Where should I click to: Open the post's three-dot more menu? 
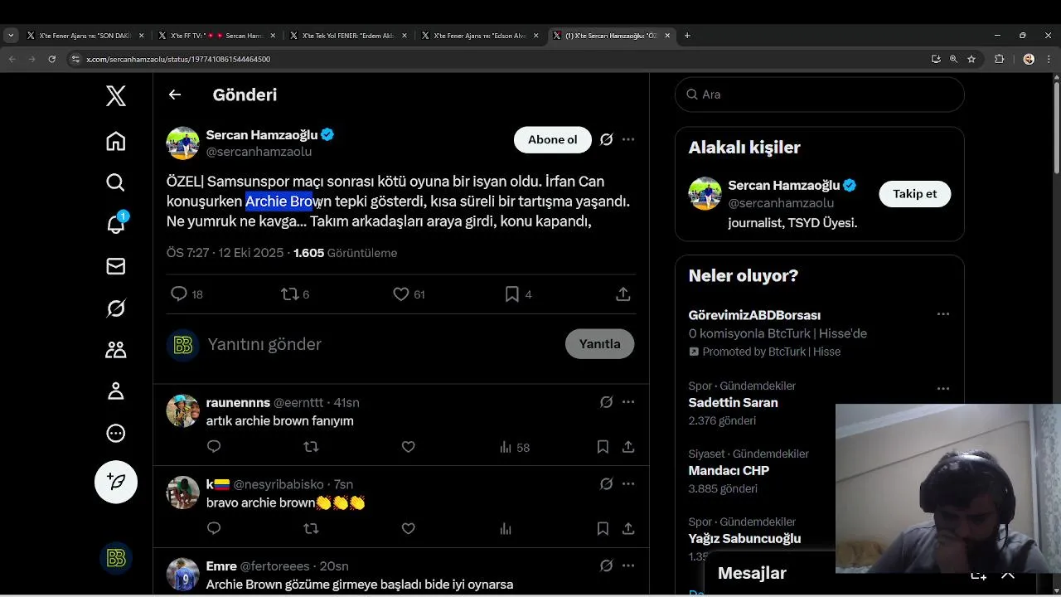[x=628, y=140]
